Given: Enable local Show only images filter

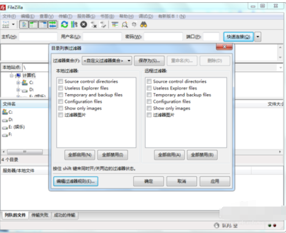Looking at the screenshot, I should point(61,108).
